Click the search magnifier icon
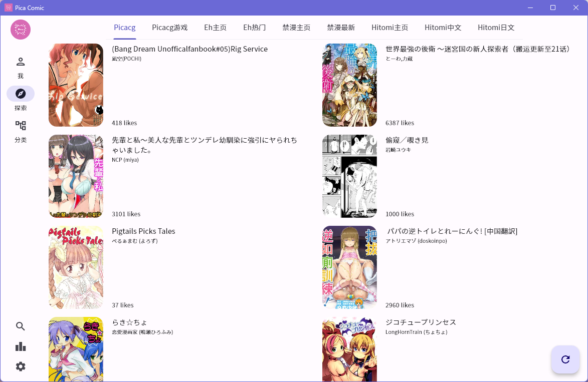This screenshot has width=588, height=382. click(x=21, y=326)
